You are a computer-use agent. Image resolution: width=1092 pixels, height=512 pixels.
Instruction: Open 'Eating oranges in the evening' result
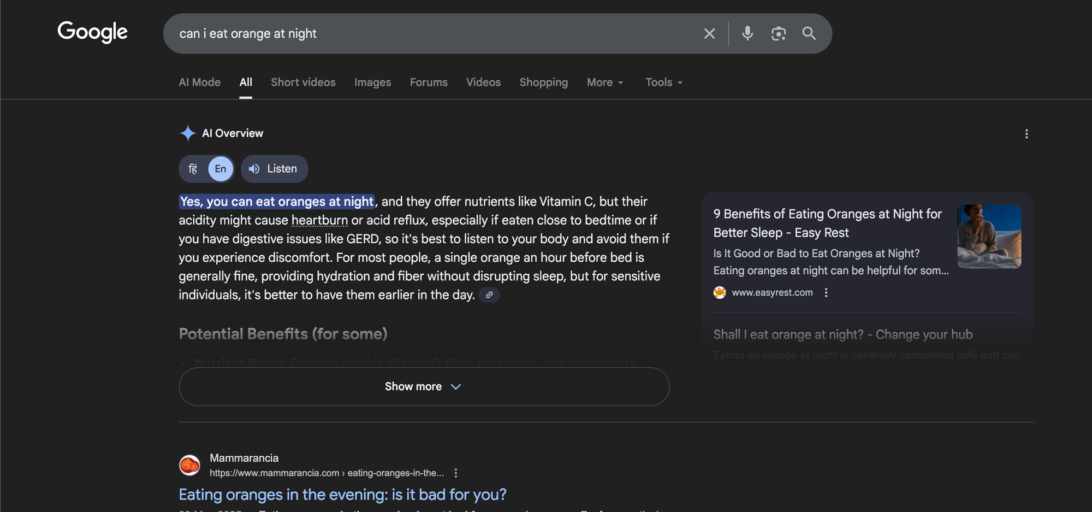[x=342, y=495]
